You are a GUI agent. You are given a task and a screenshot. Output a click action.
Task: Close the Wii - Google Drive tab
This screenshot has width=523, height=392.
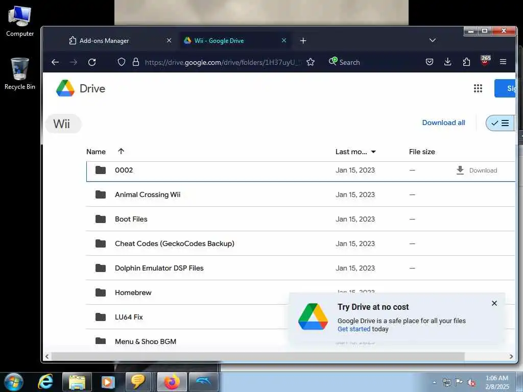(284, 40)
